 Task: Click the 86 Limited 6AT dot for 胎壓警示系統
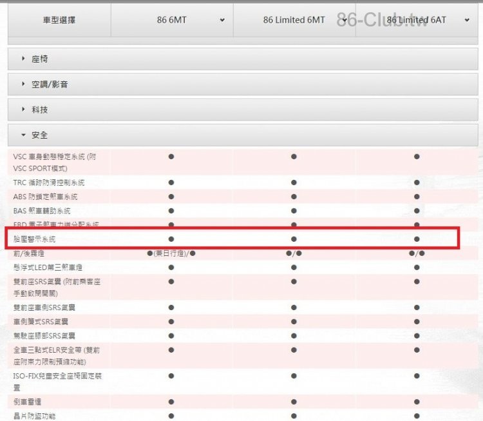pos(417,239)
